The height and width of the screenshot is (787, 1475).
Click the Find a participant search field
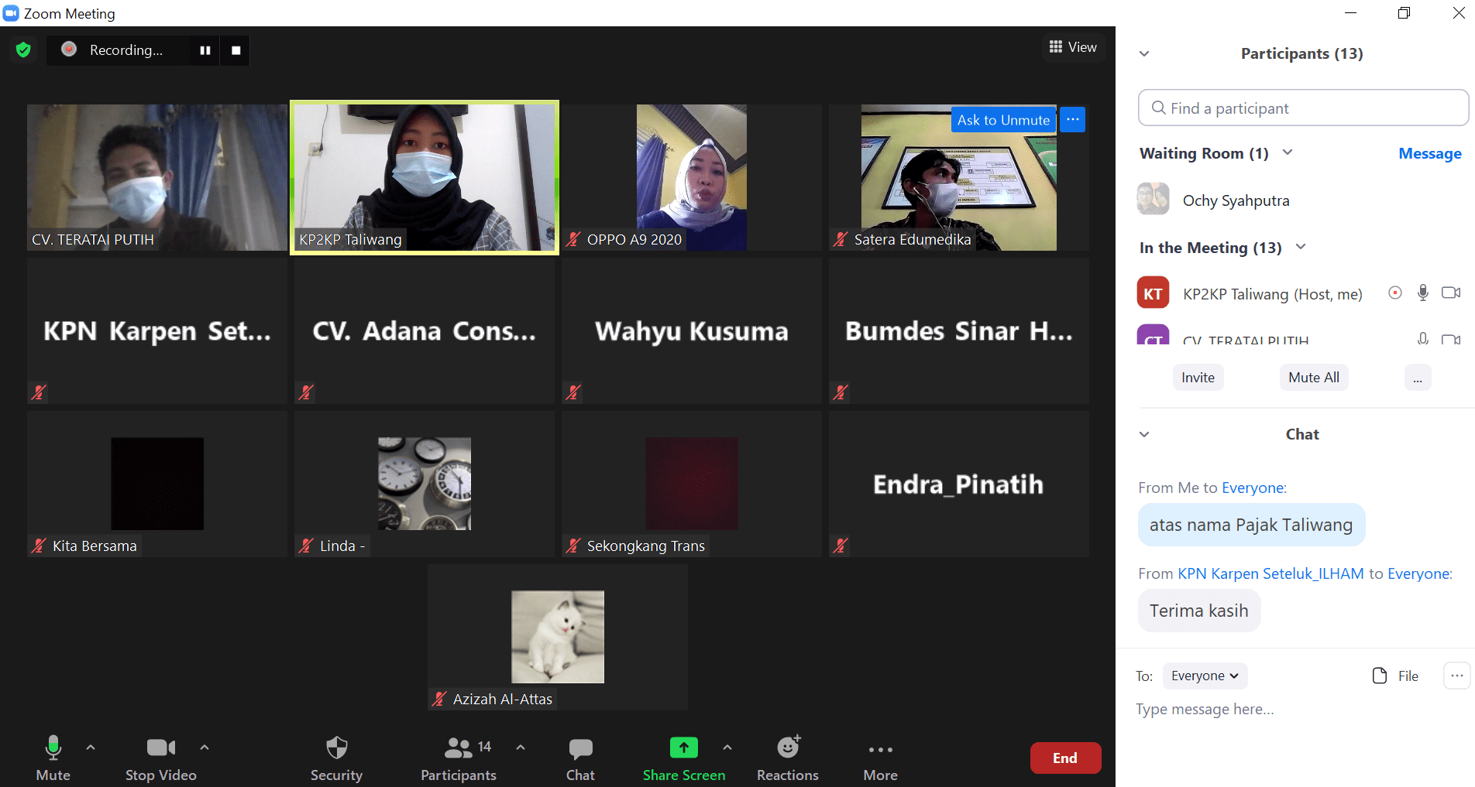tap(1303, 108)
